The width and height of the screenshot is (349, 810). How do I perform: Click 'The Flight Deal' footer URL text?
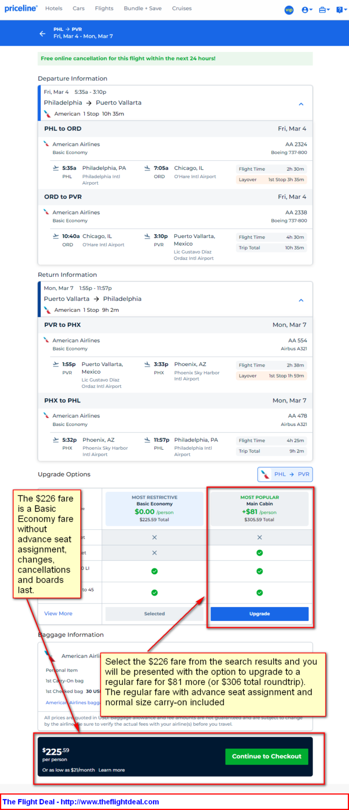pyautogui.click(x=81, y=802)
